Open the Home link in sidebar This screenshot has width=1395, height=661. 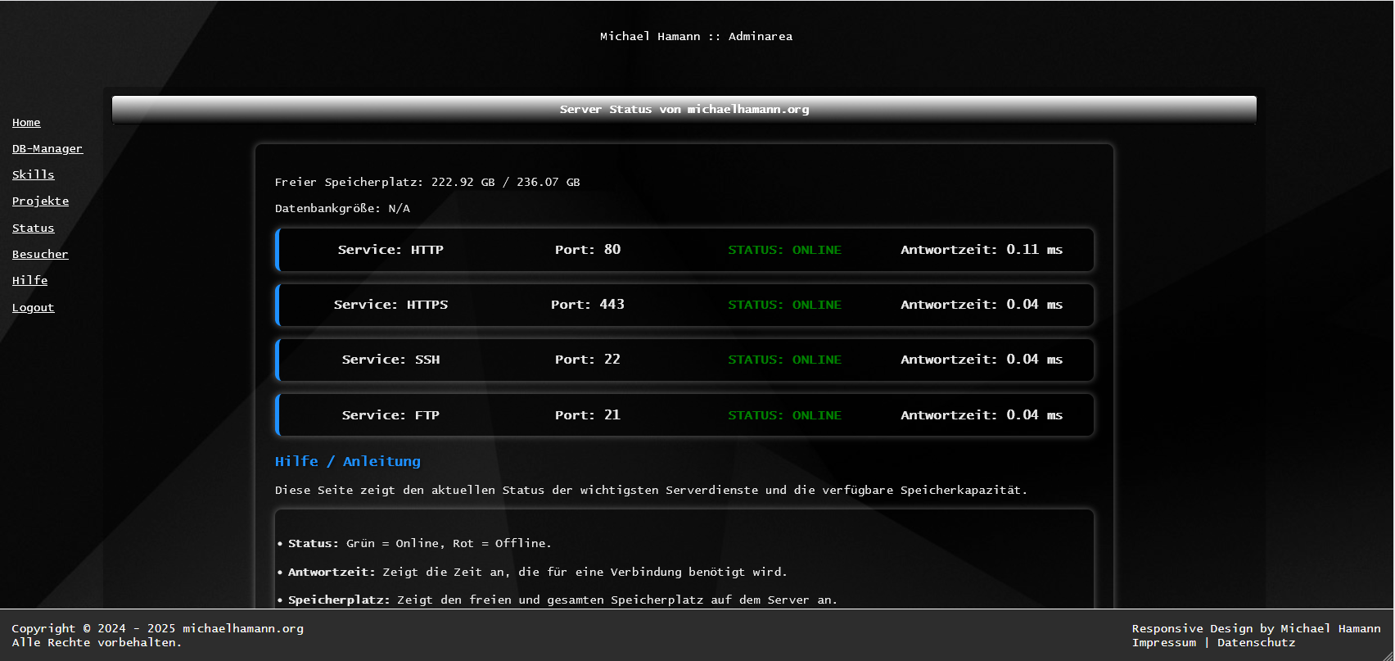coord(26,122)
